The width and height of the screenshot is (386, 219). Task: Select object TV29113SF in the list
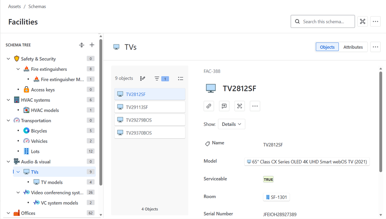(150, 107)
